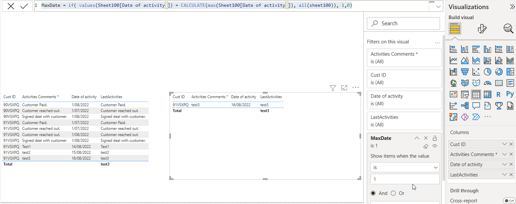The height and width of the screenshot is (204, 516).
Task: Select the Area chart visual
Action: click(465, 61)
